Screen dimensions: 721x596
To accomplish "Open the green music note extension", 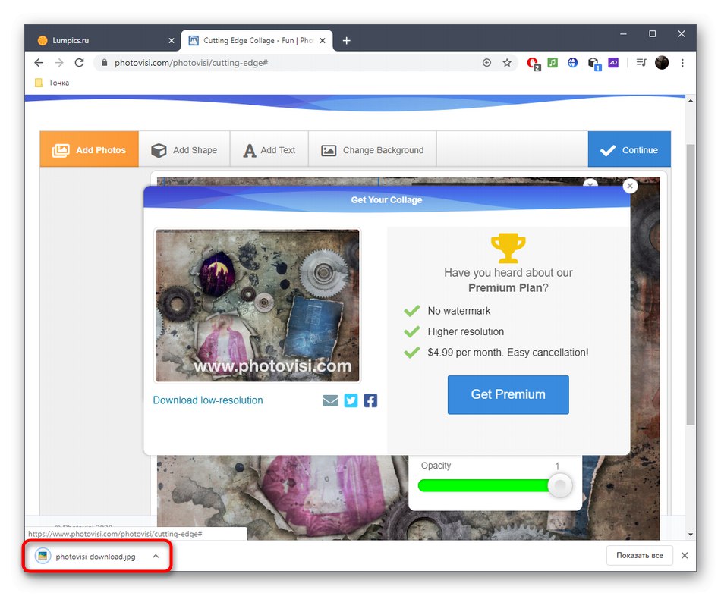I will [x=553, y=62].
